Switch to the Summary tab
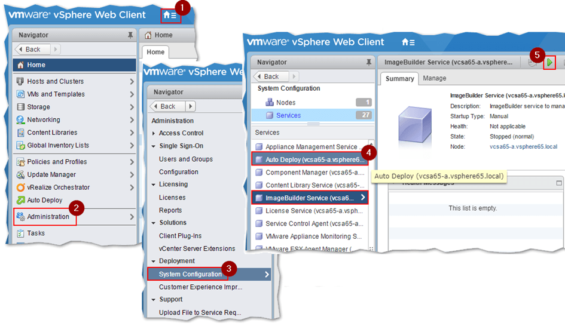 [399, 78]
